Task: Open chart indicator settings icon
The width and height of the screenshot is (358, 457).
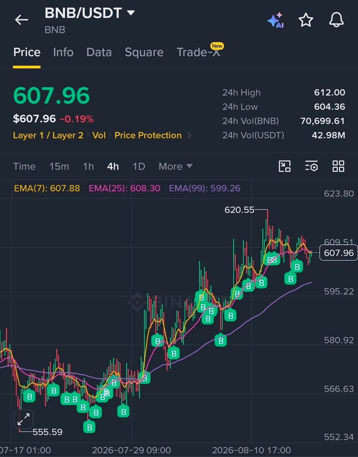Action: coord(312,166)
